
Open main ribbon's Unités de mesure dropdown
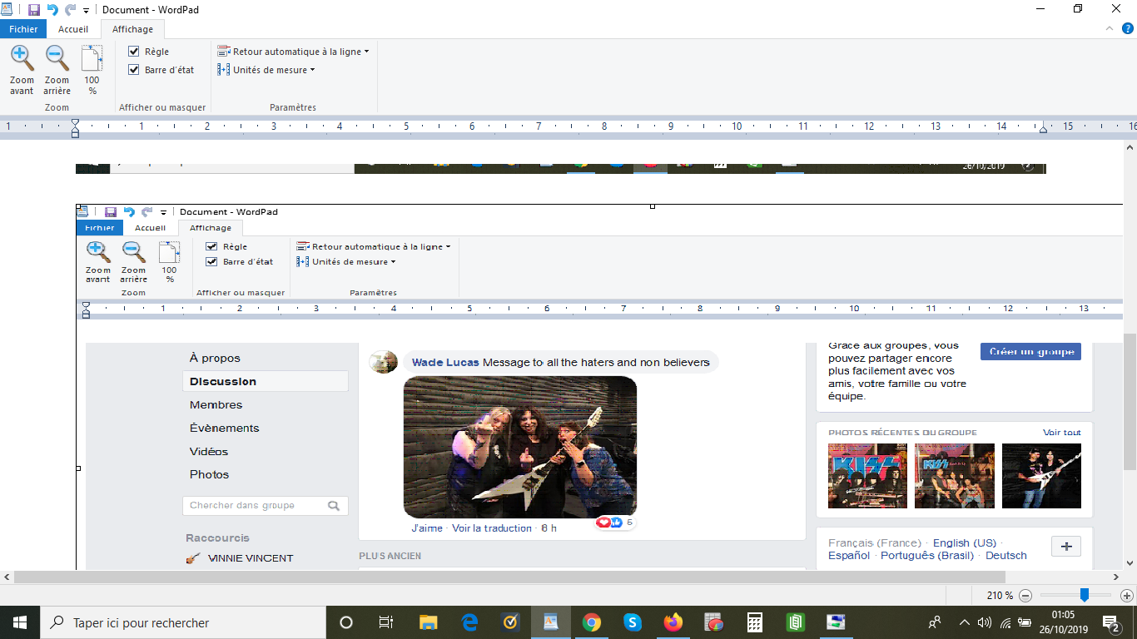pyautogui.click(x=266, y=70)
